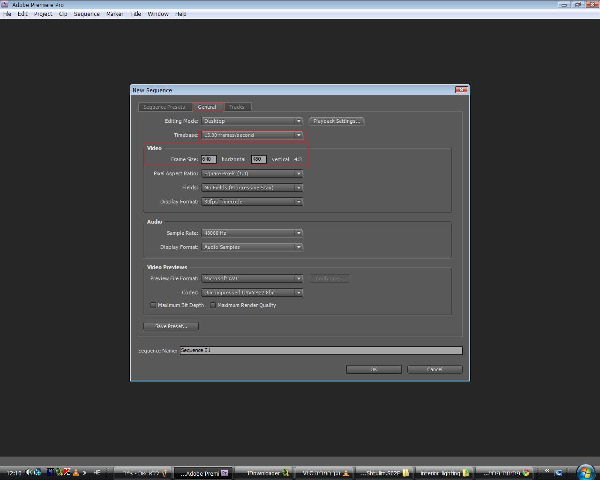Open the Project menu

(43, 14)
